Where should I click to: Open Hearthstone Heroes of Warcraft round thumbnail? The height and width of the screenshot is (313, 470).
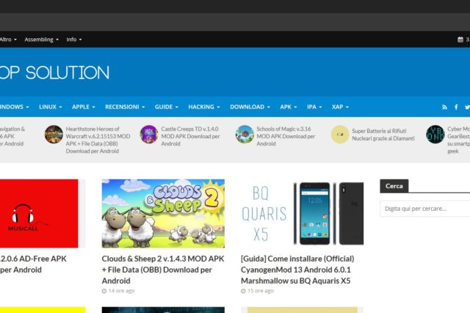[54, 134]
